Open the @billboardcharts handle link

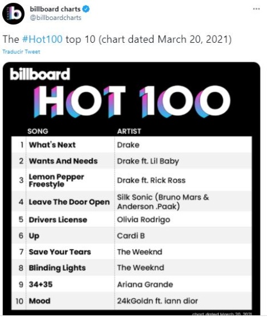pyautogui.click(x=56, y=18)
